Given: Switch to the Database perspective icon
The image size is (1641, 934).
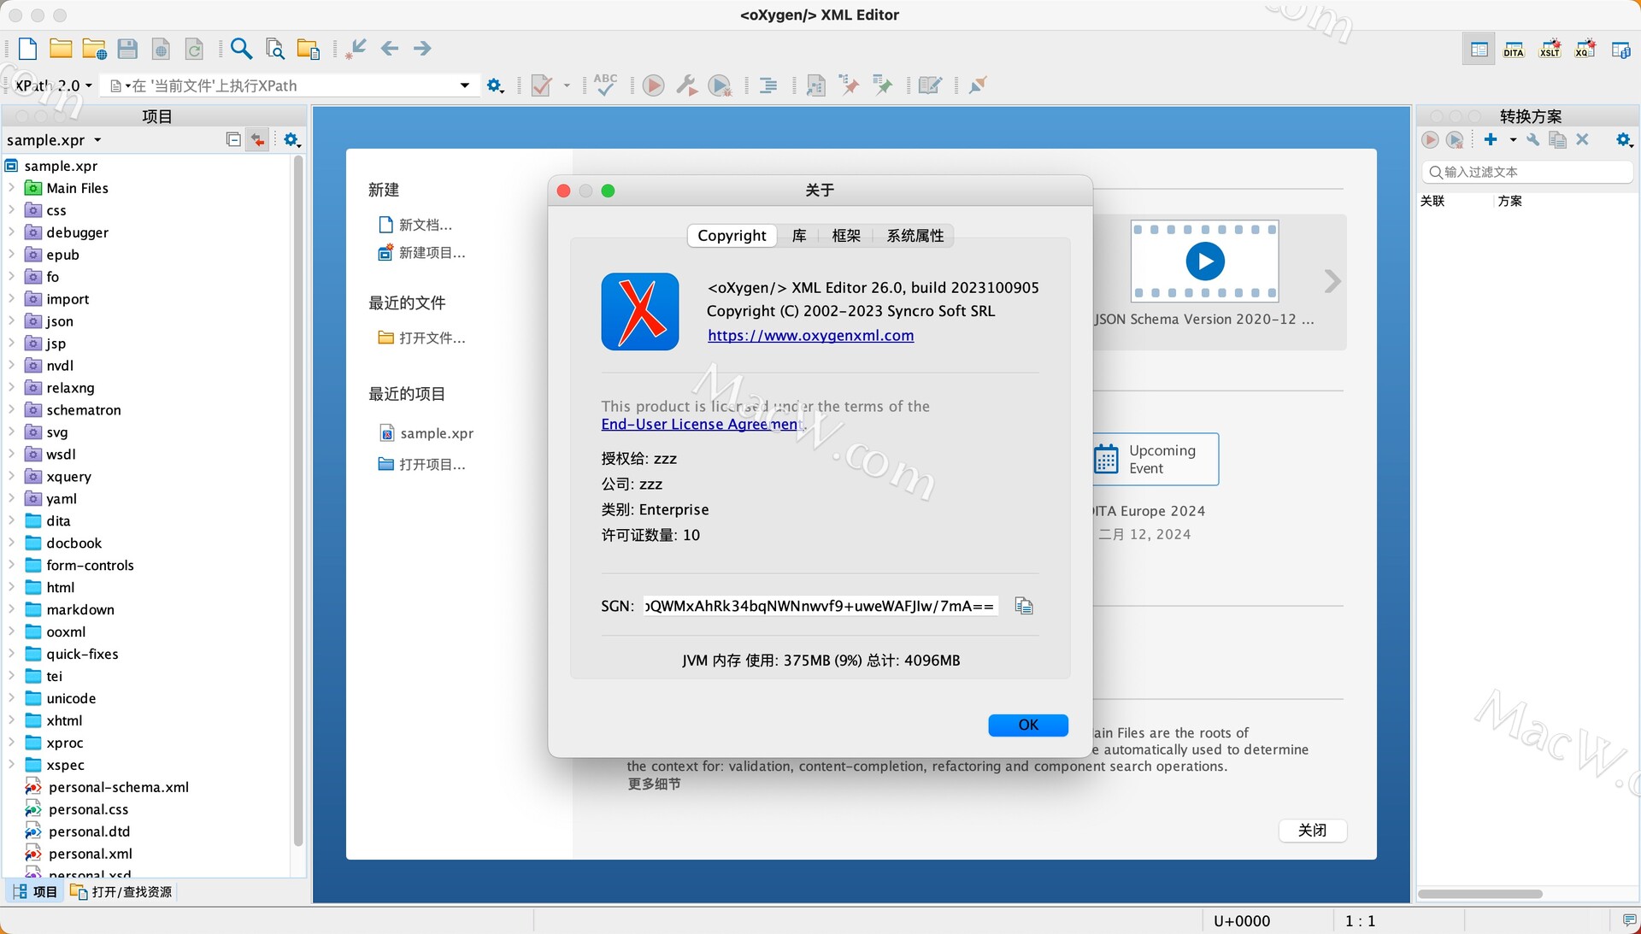Looking at the screenshot, I should click(x=1620, y=50).
